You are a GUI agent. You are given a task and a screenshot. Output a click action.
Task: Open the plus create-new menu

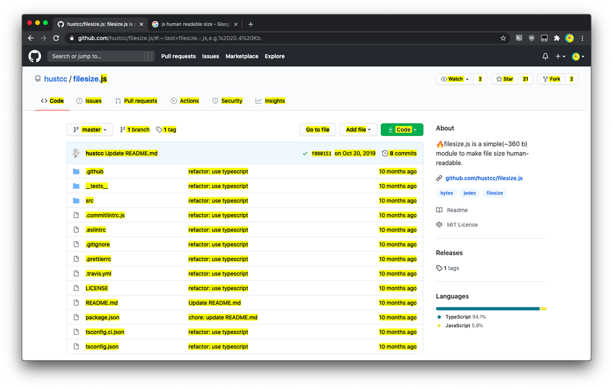coord(560,56)
